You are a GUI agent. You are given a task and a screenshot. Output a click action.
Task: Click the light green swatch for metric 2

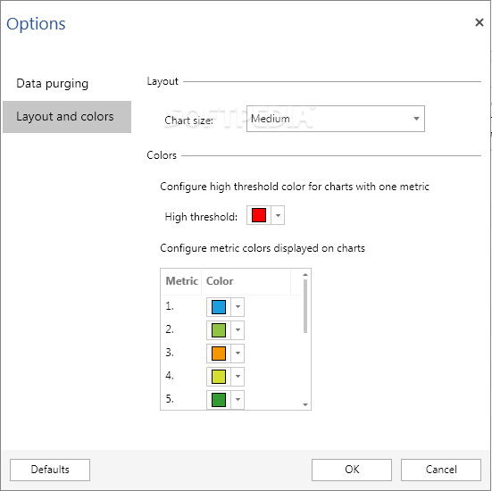219,330
